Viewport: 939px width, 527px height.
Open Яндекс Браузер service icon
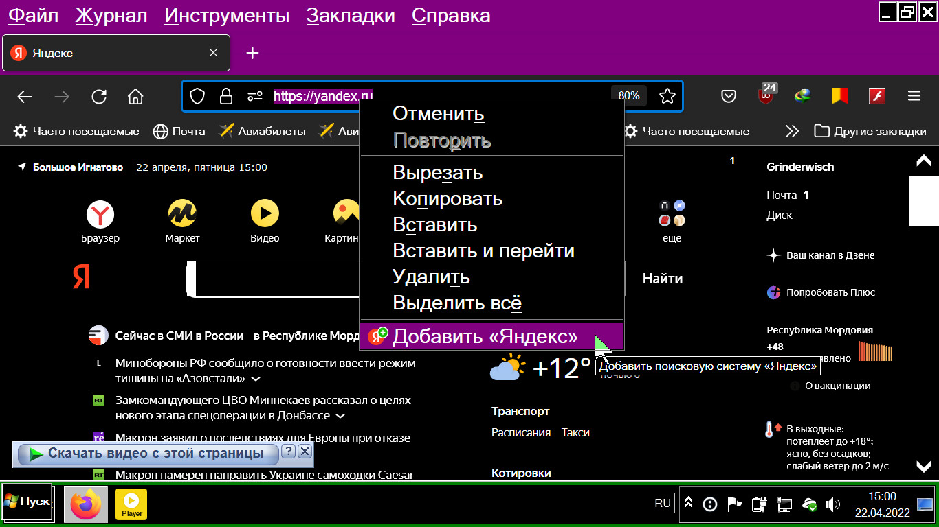click(x=100, y=222)
